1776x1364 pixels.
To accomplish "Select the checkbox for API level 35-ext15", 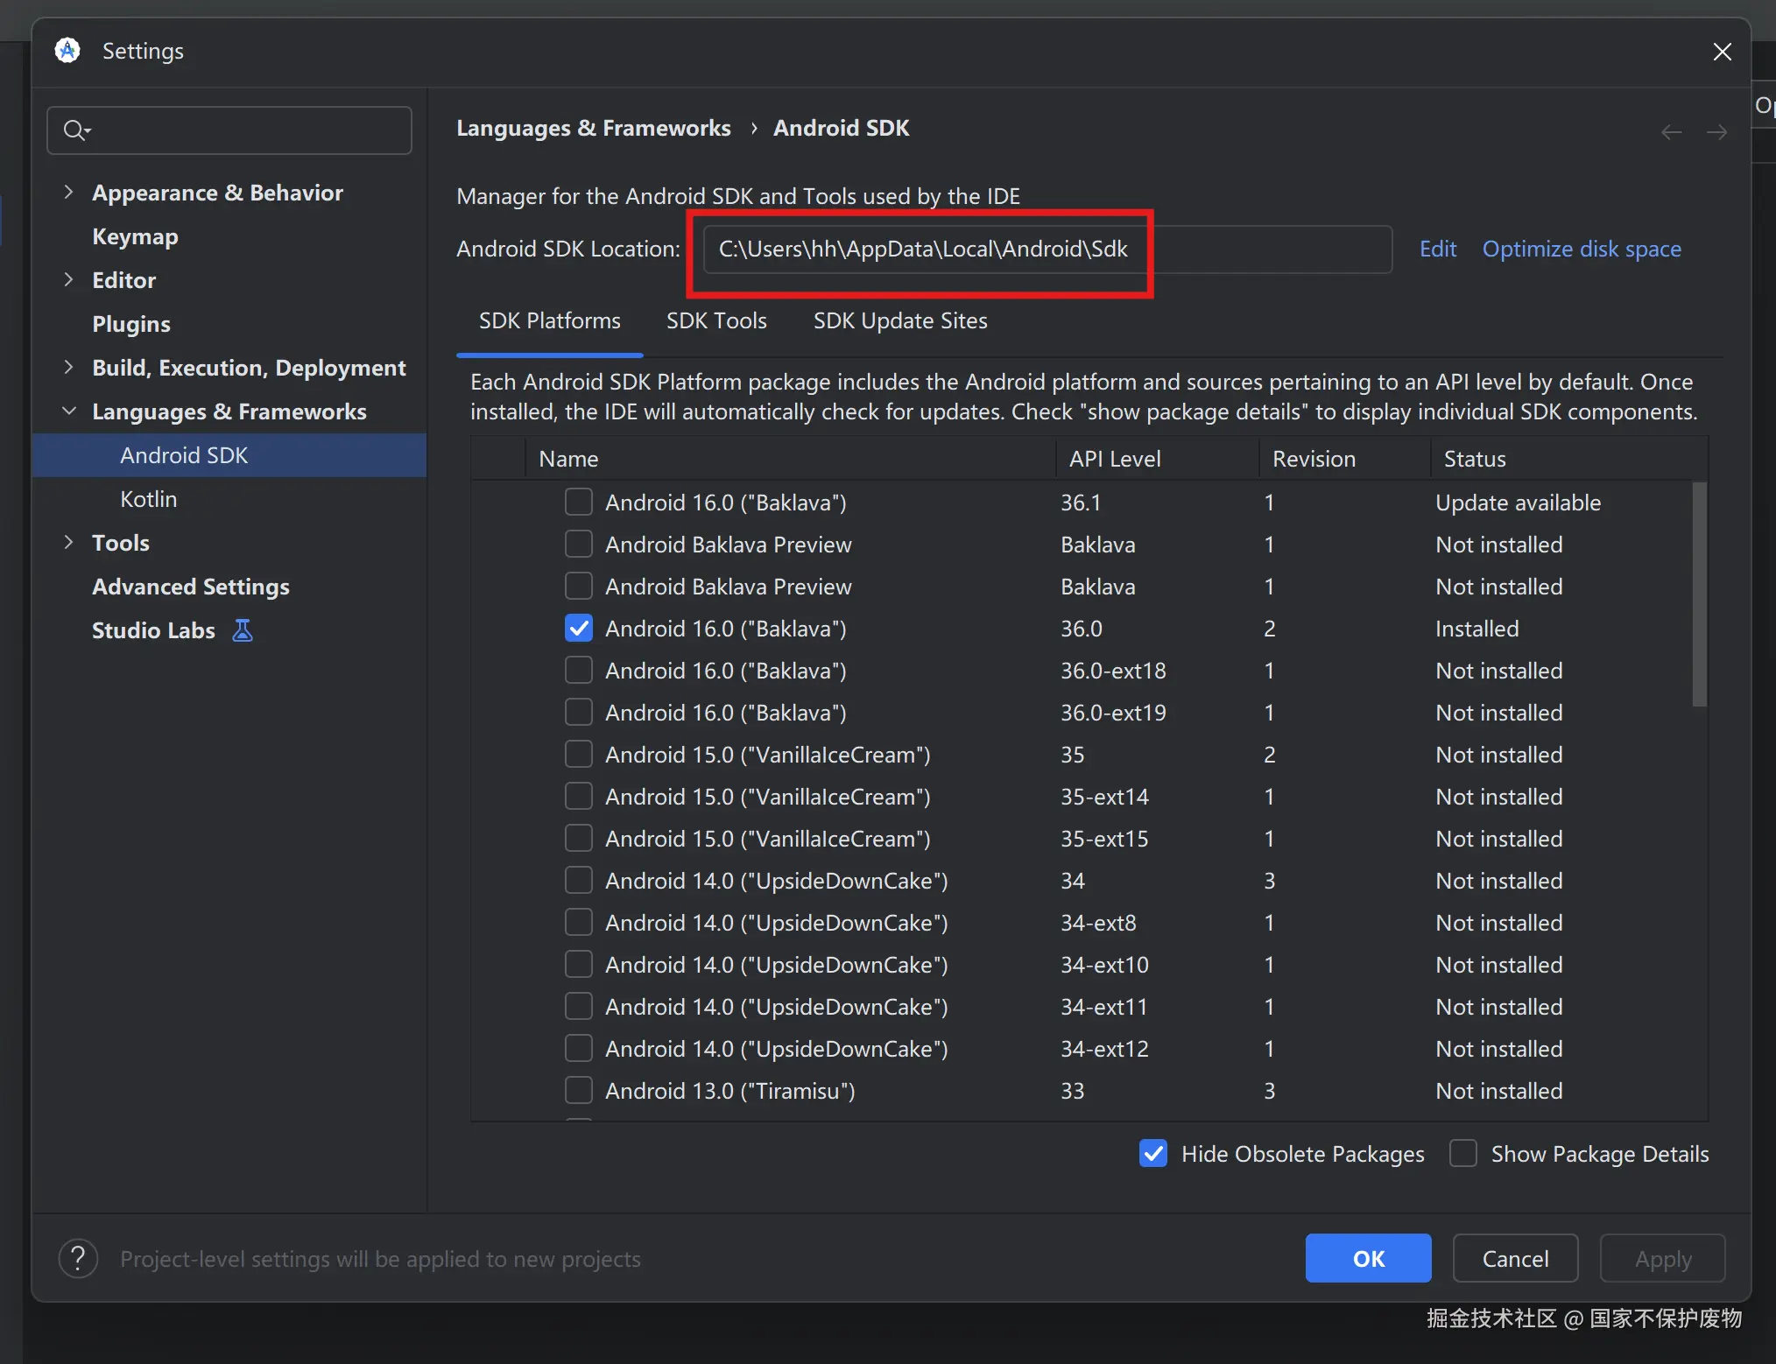I will pos(578,839).
